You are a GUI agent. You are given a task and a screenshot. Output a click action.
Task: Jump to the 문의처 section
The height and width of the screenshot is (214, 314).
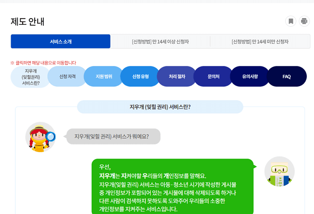[214, 77]
